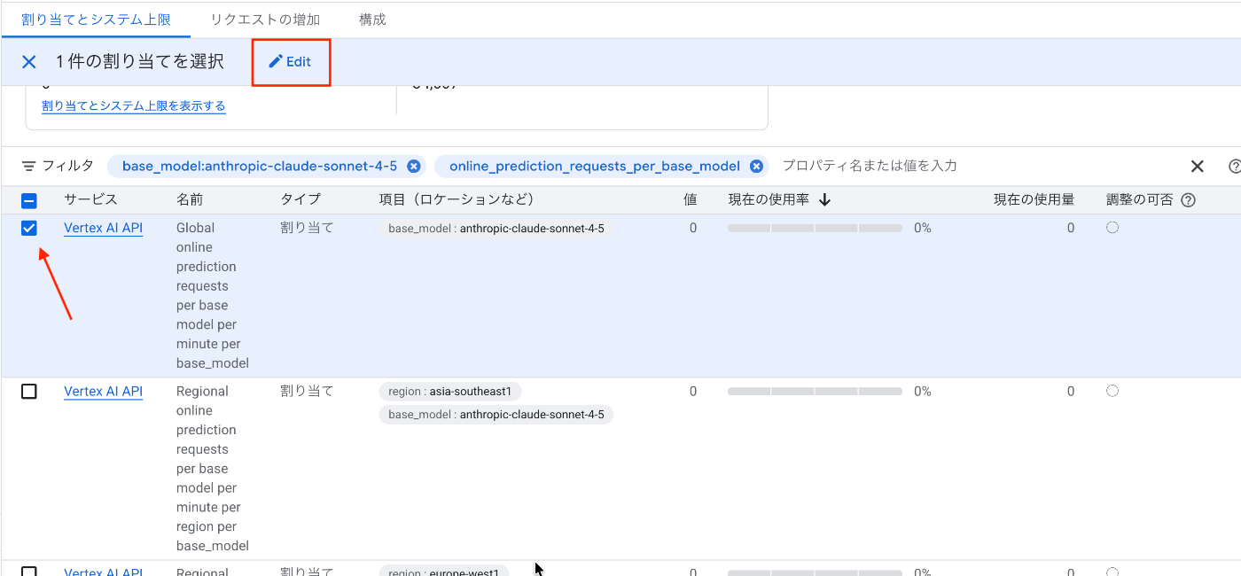
Task: Open Vertex AI API link in asia-southeast1 row
Action: pos(103,391)
